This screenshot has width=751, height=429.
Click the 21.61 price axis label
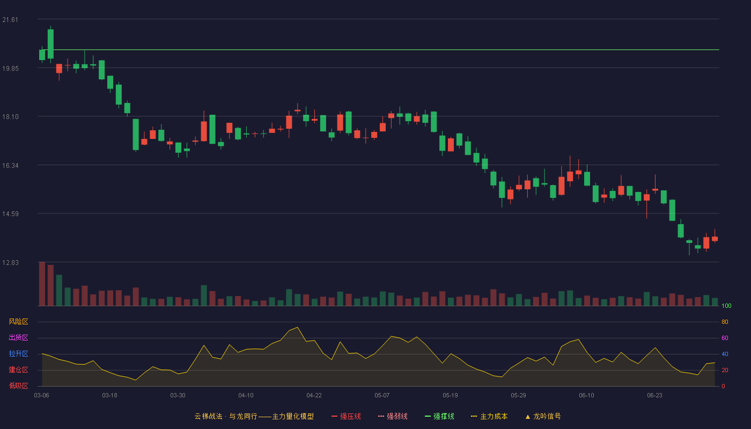click(x=10, y=20)
